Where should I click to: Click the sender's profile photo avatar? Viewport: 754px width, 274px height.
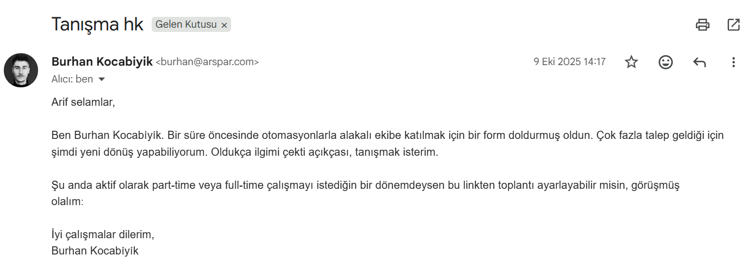tap(21, 70)
